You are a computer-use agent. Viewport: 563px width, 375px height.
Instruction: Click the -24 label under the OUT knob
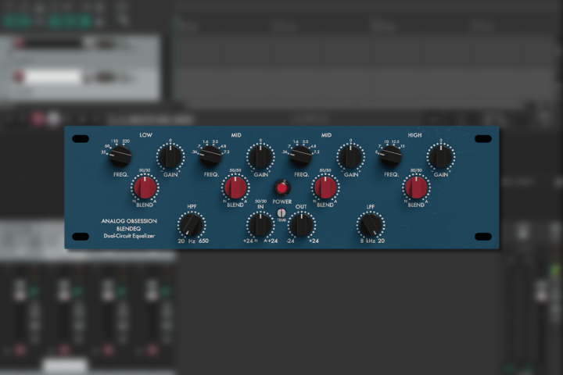[x=290, y=241]
